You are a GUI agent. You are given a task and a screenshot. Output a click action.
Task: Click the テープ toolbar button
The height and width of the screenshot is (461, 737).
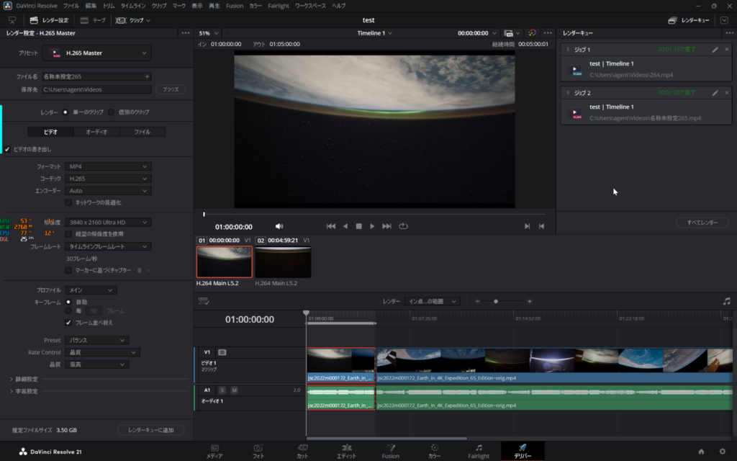point(93,20)
